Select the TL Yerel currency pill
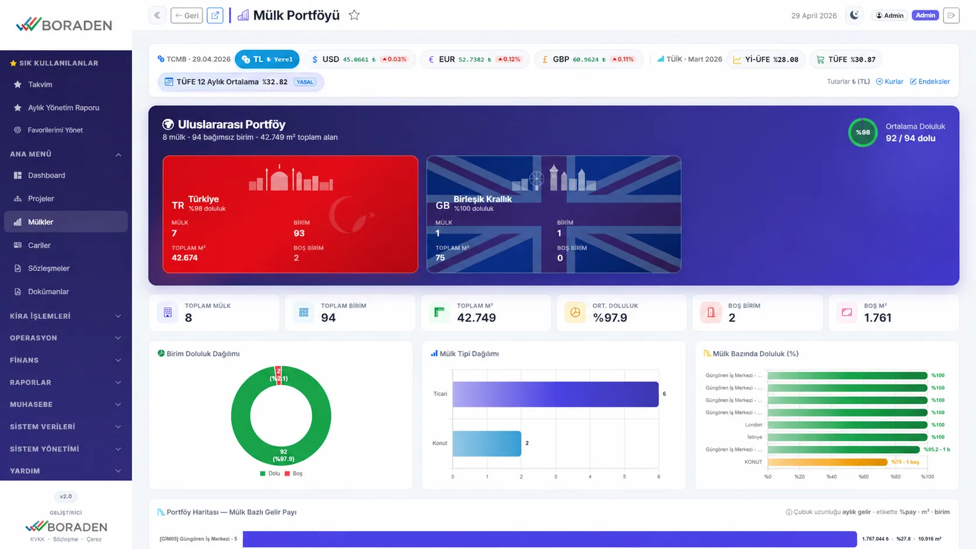 pyautogui.click(x=267, y=59)
